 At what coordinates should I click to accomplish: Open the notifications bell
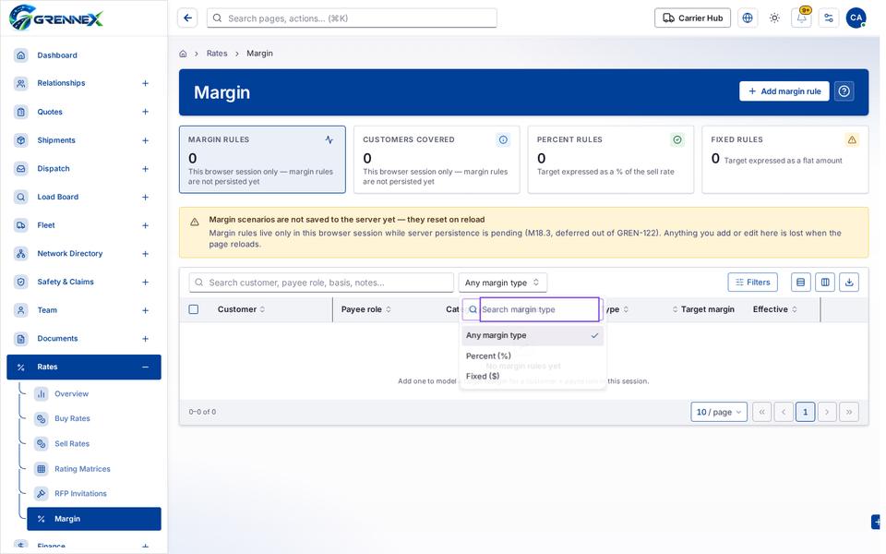[x=802, y=18]
